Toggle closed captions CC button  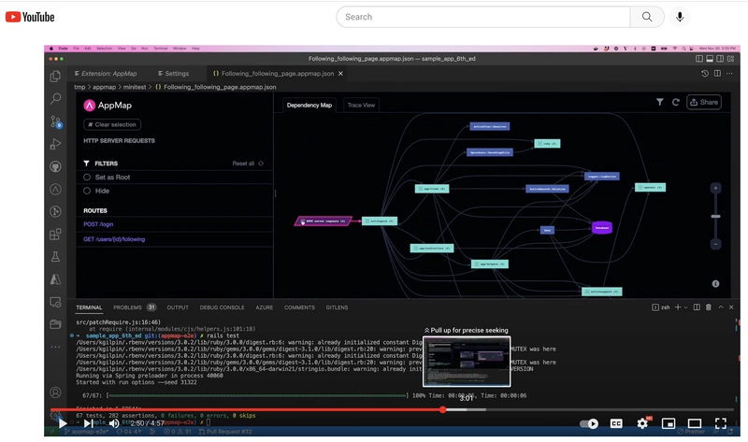pyautogui.click(x=616, y=423)
